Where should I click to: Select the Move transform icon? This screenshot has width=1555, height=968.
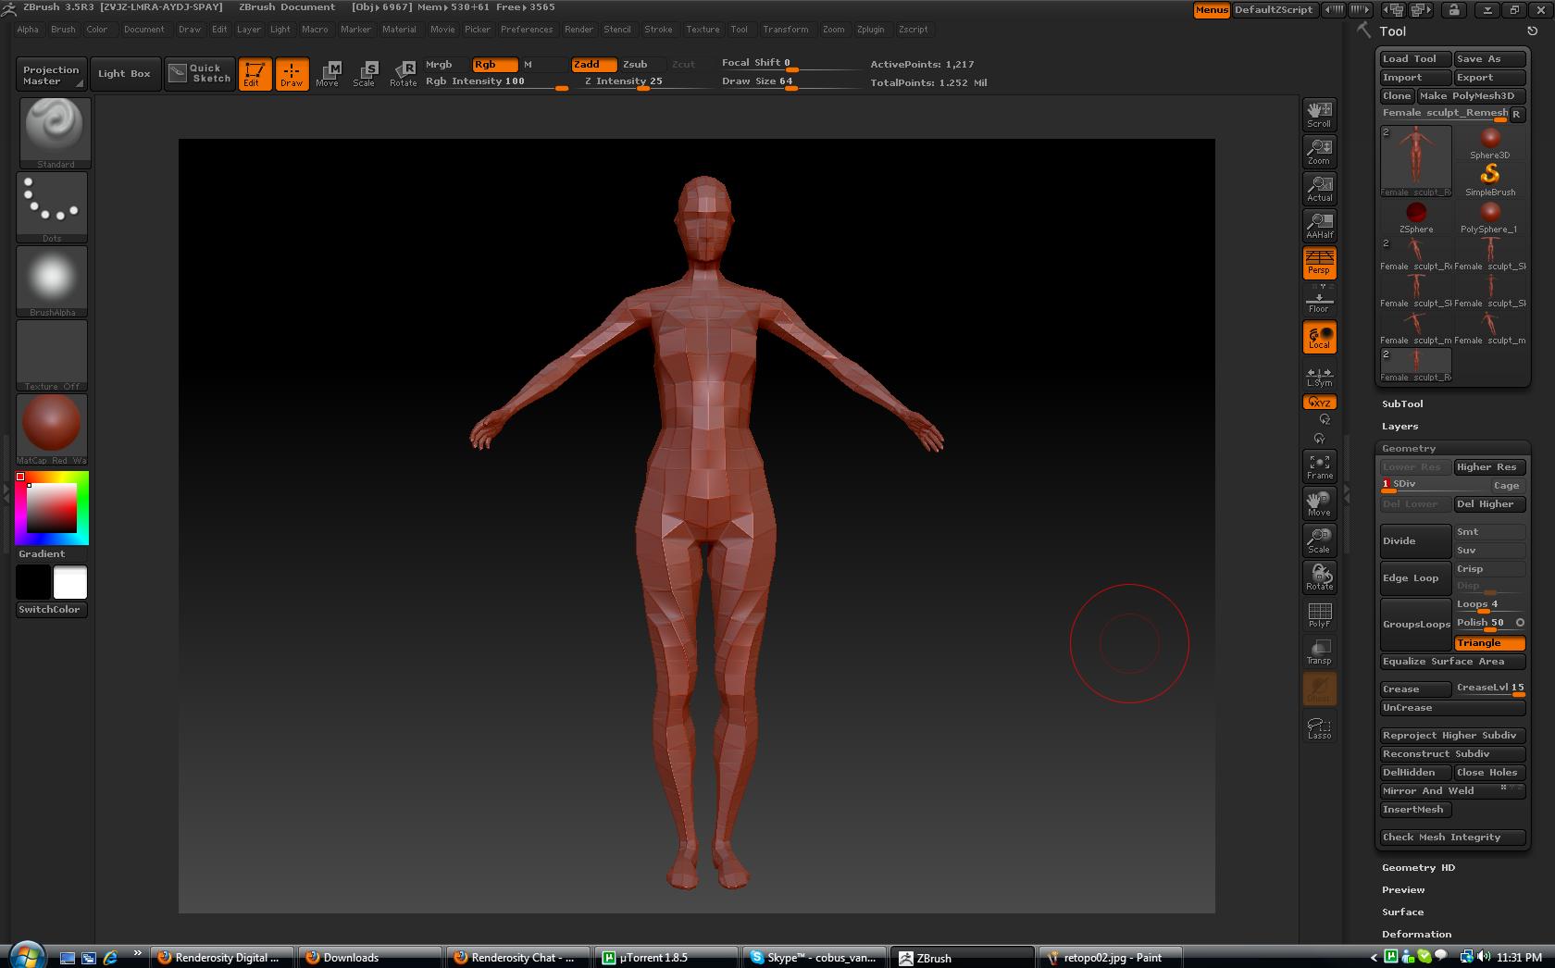click(328, 74)
